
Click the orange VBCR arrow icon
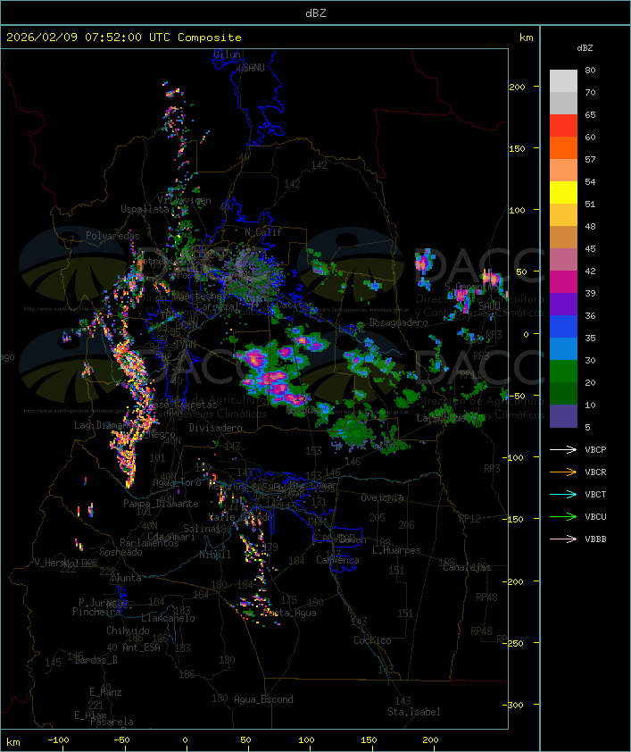pos(563,472)
